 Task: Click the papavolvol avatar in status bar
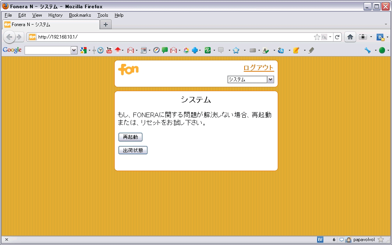(348, 240)
